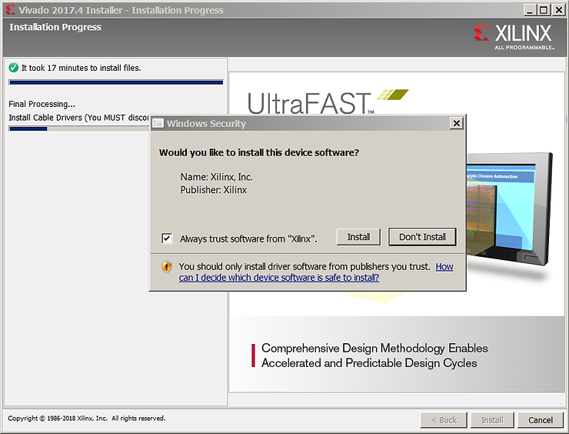Click 'Name: Xilinx, Inc.' text in dialog
This screenshot has height=434, width=569.
click(216, 177)
